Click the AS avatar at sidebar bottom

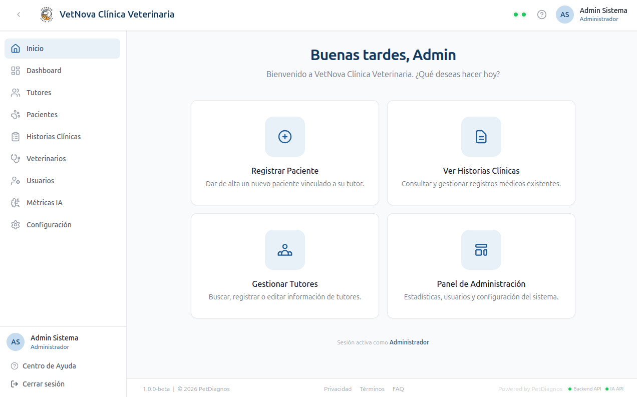tap(16, 342)
